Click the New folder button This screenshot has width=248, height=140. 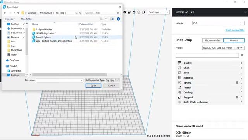(x=26, y=19)
